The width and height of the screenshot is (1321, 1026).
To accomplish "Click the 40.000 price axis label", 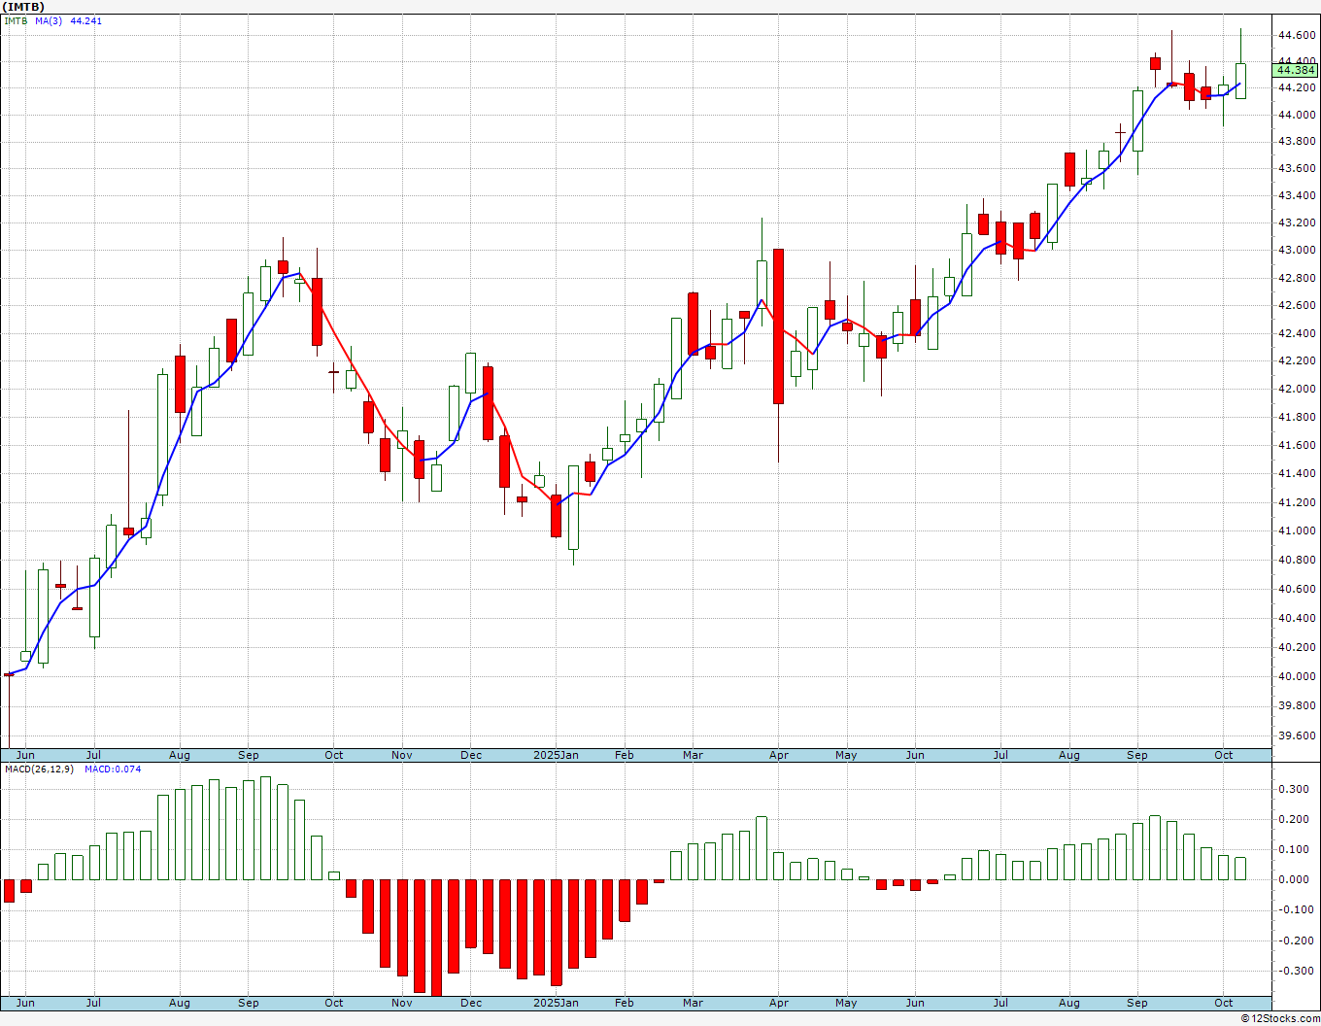I will [x=1296, y=676].
